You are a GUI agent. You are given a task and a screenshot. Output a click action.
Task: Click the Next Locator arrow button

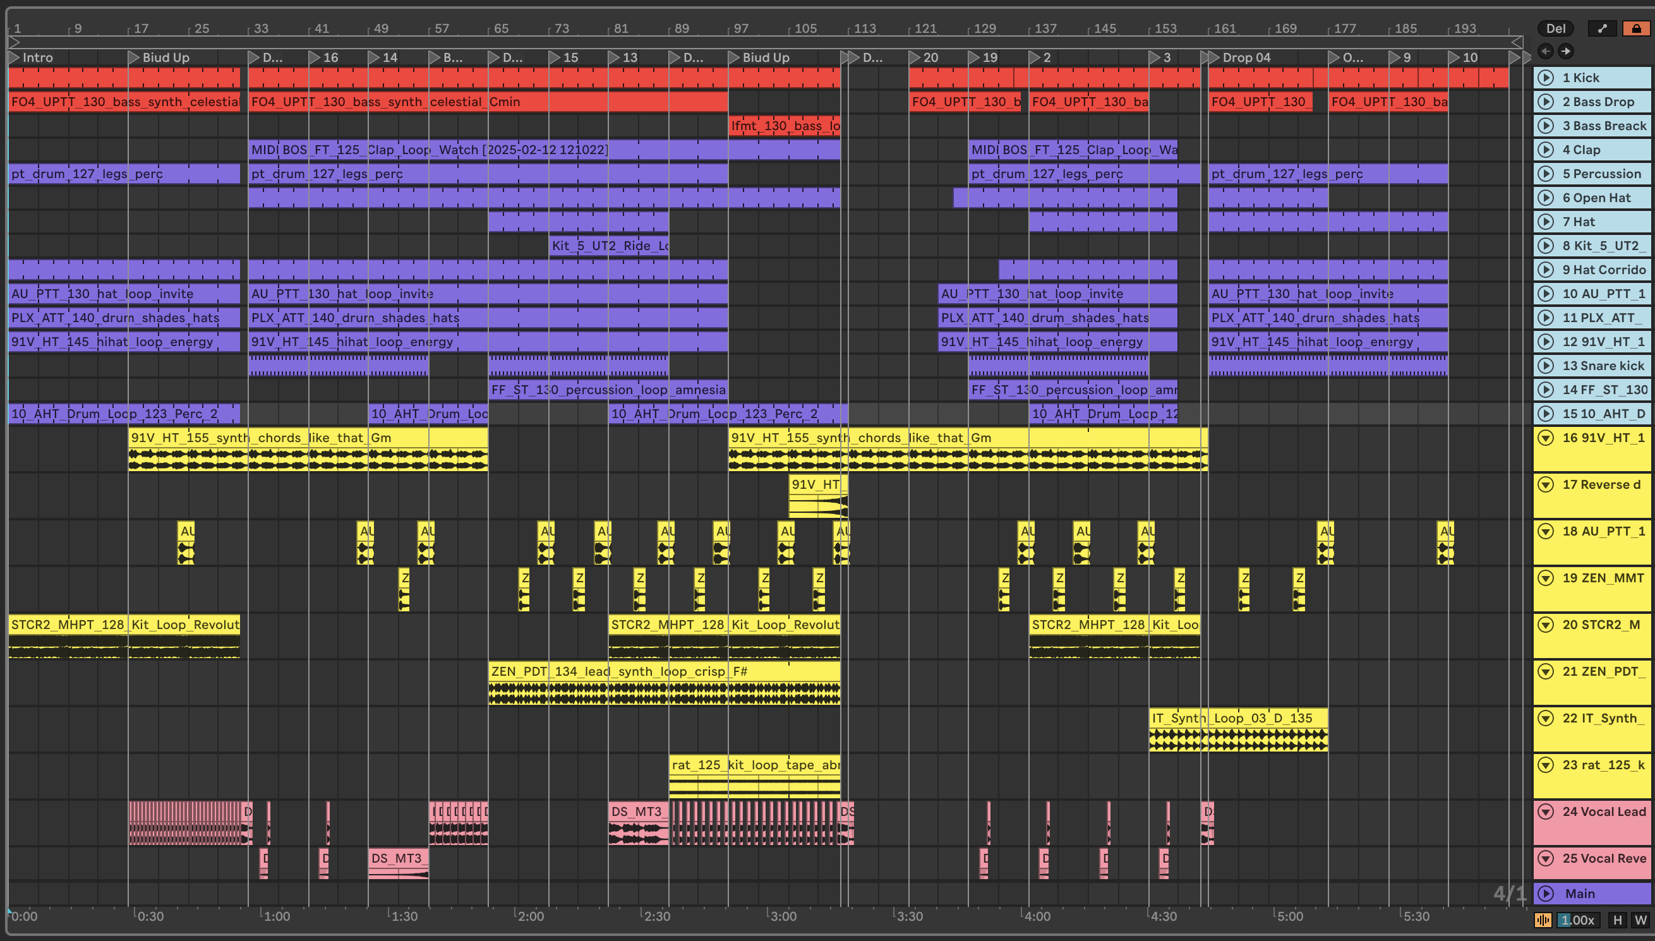(x=1565, y=51)
